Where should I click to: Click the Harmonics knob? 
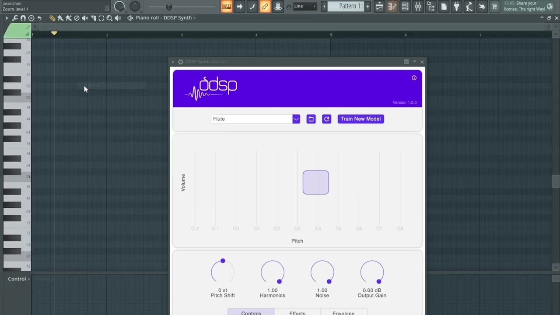[x=273, y=272]
